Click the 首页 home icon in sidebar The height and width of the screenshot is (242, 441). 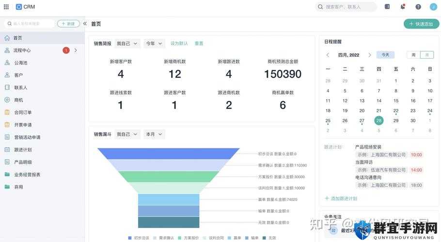pyautogui.click(x=7, y=38)
